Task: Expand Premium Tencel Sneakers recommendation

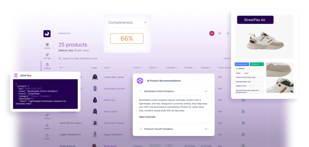Action: [206, 129]
